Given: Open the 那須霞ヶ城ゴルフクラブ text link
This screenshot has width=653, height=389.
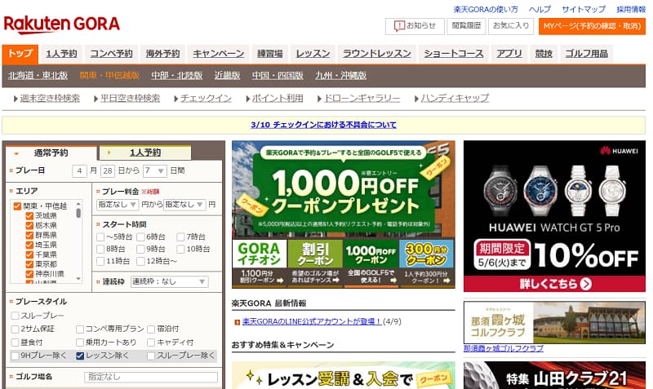Looking at the screenshot, I should click(x=504, y=349).
